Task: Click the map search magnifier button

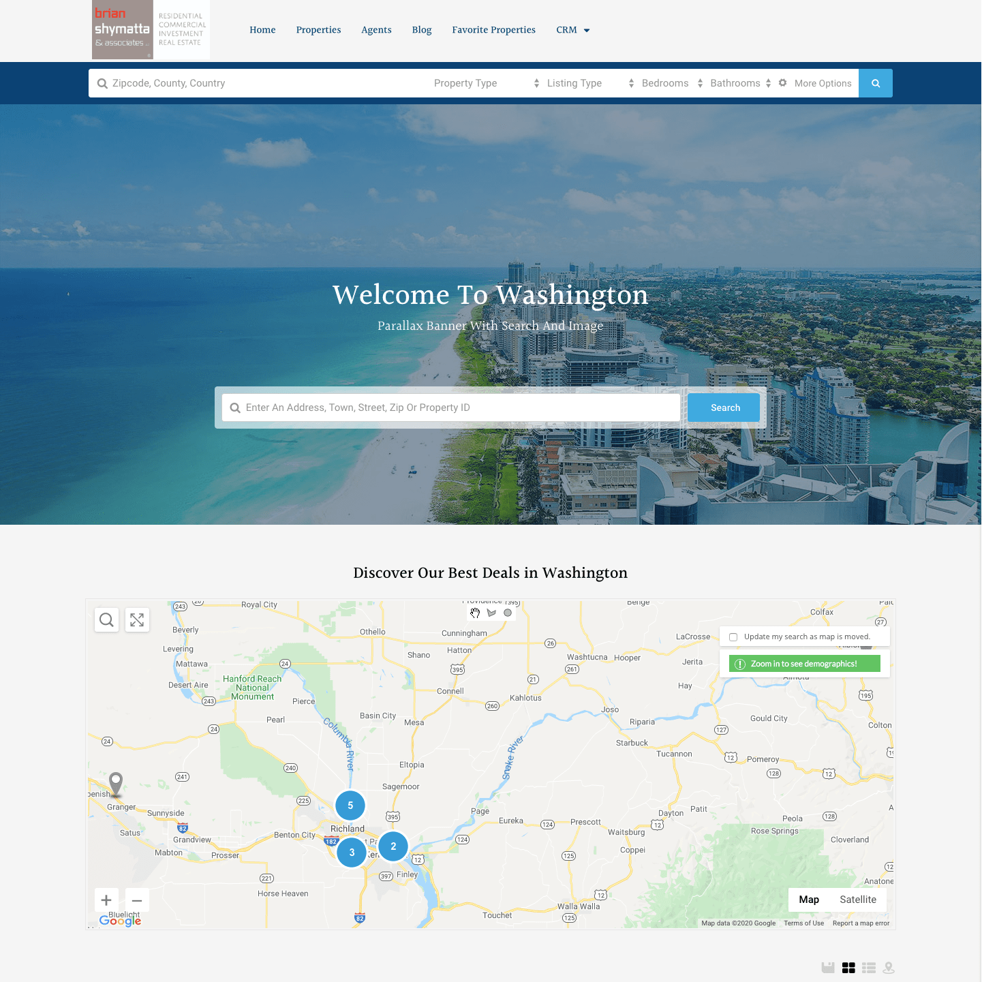Action: point(106,619)
